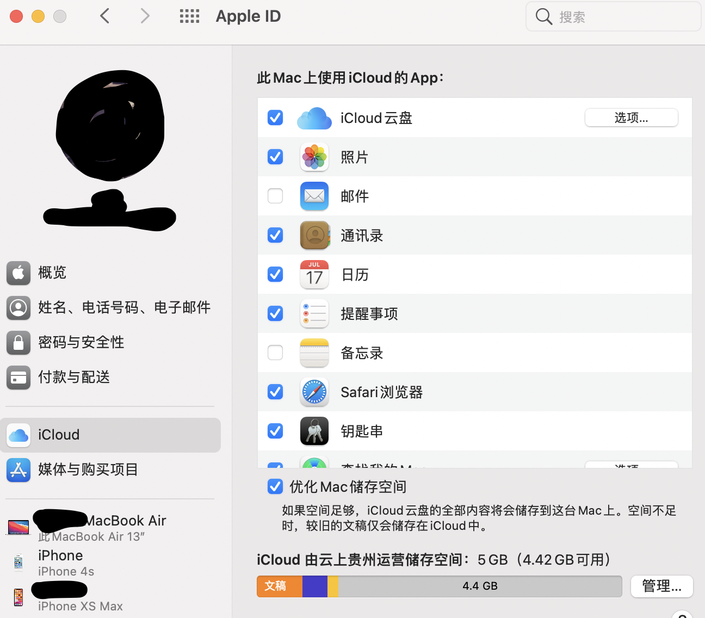
Task: Click the cloud icon in iCloud sidebar row
Action: [x=18, y=435]
